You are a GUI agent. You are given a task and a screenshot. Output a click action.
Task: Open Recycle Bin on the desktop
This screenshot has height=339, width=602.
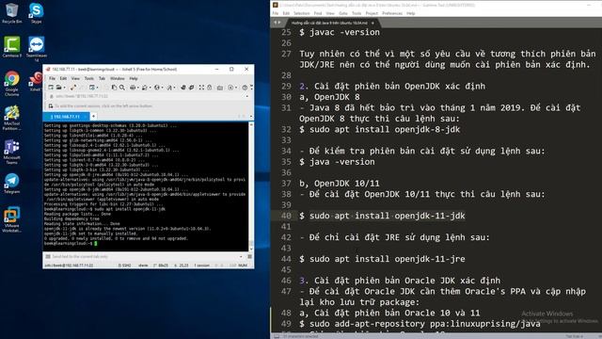[x=11, y=12]
